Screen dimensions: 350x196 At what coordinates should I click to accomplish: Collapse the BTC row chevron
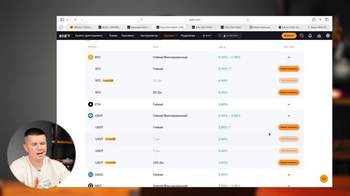coord(289,57)
